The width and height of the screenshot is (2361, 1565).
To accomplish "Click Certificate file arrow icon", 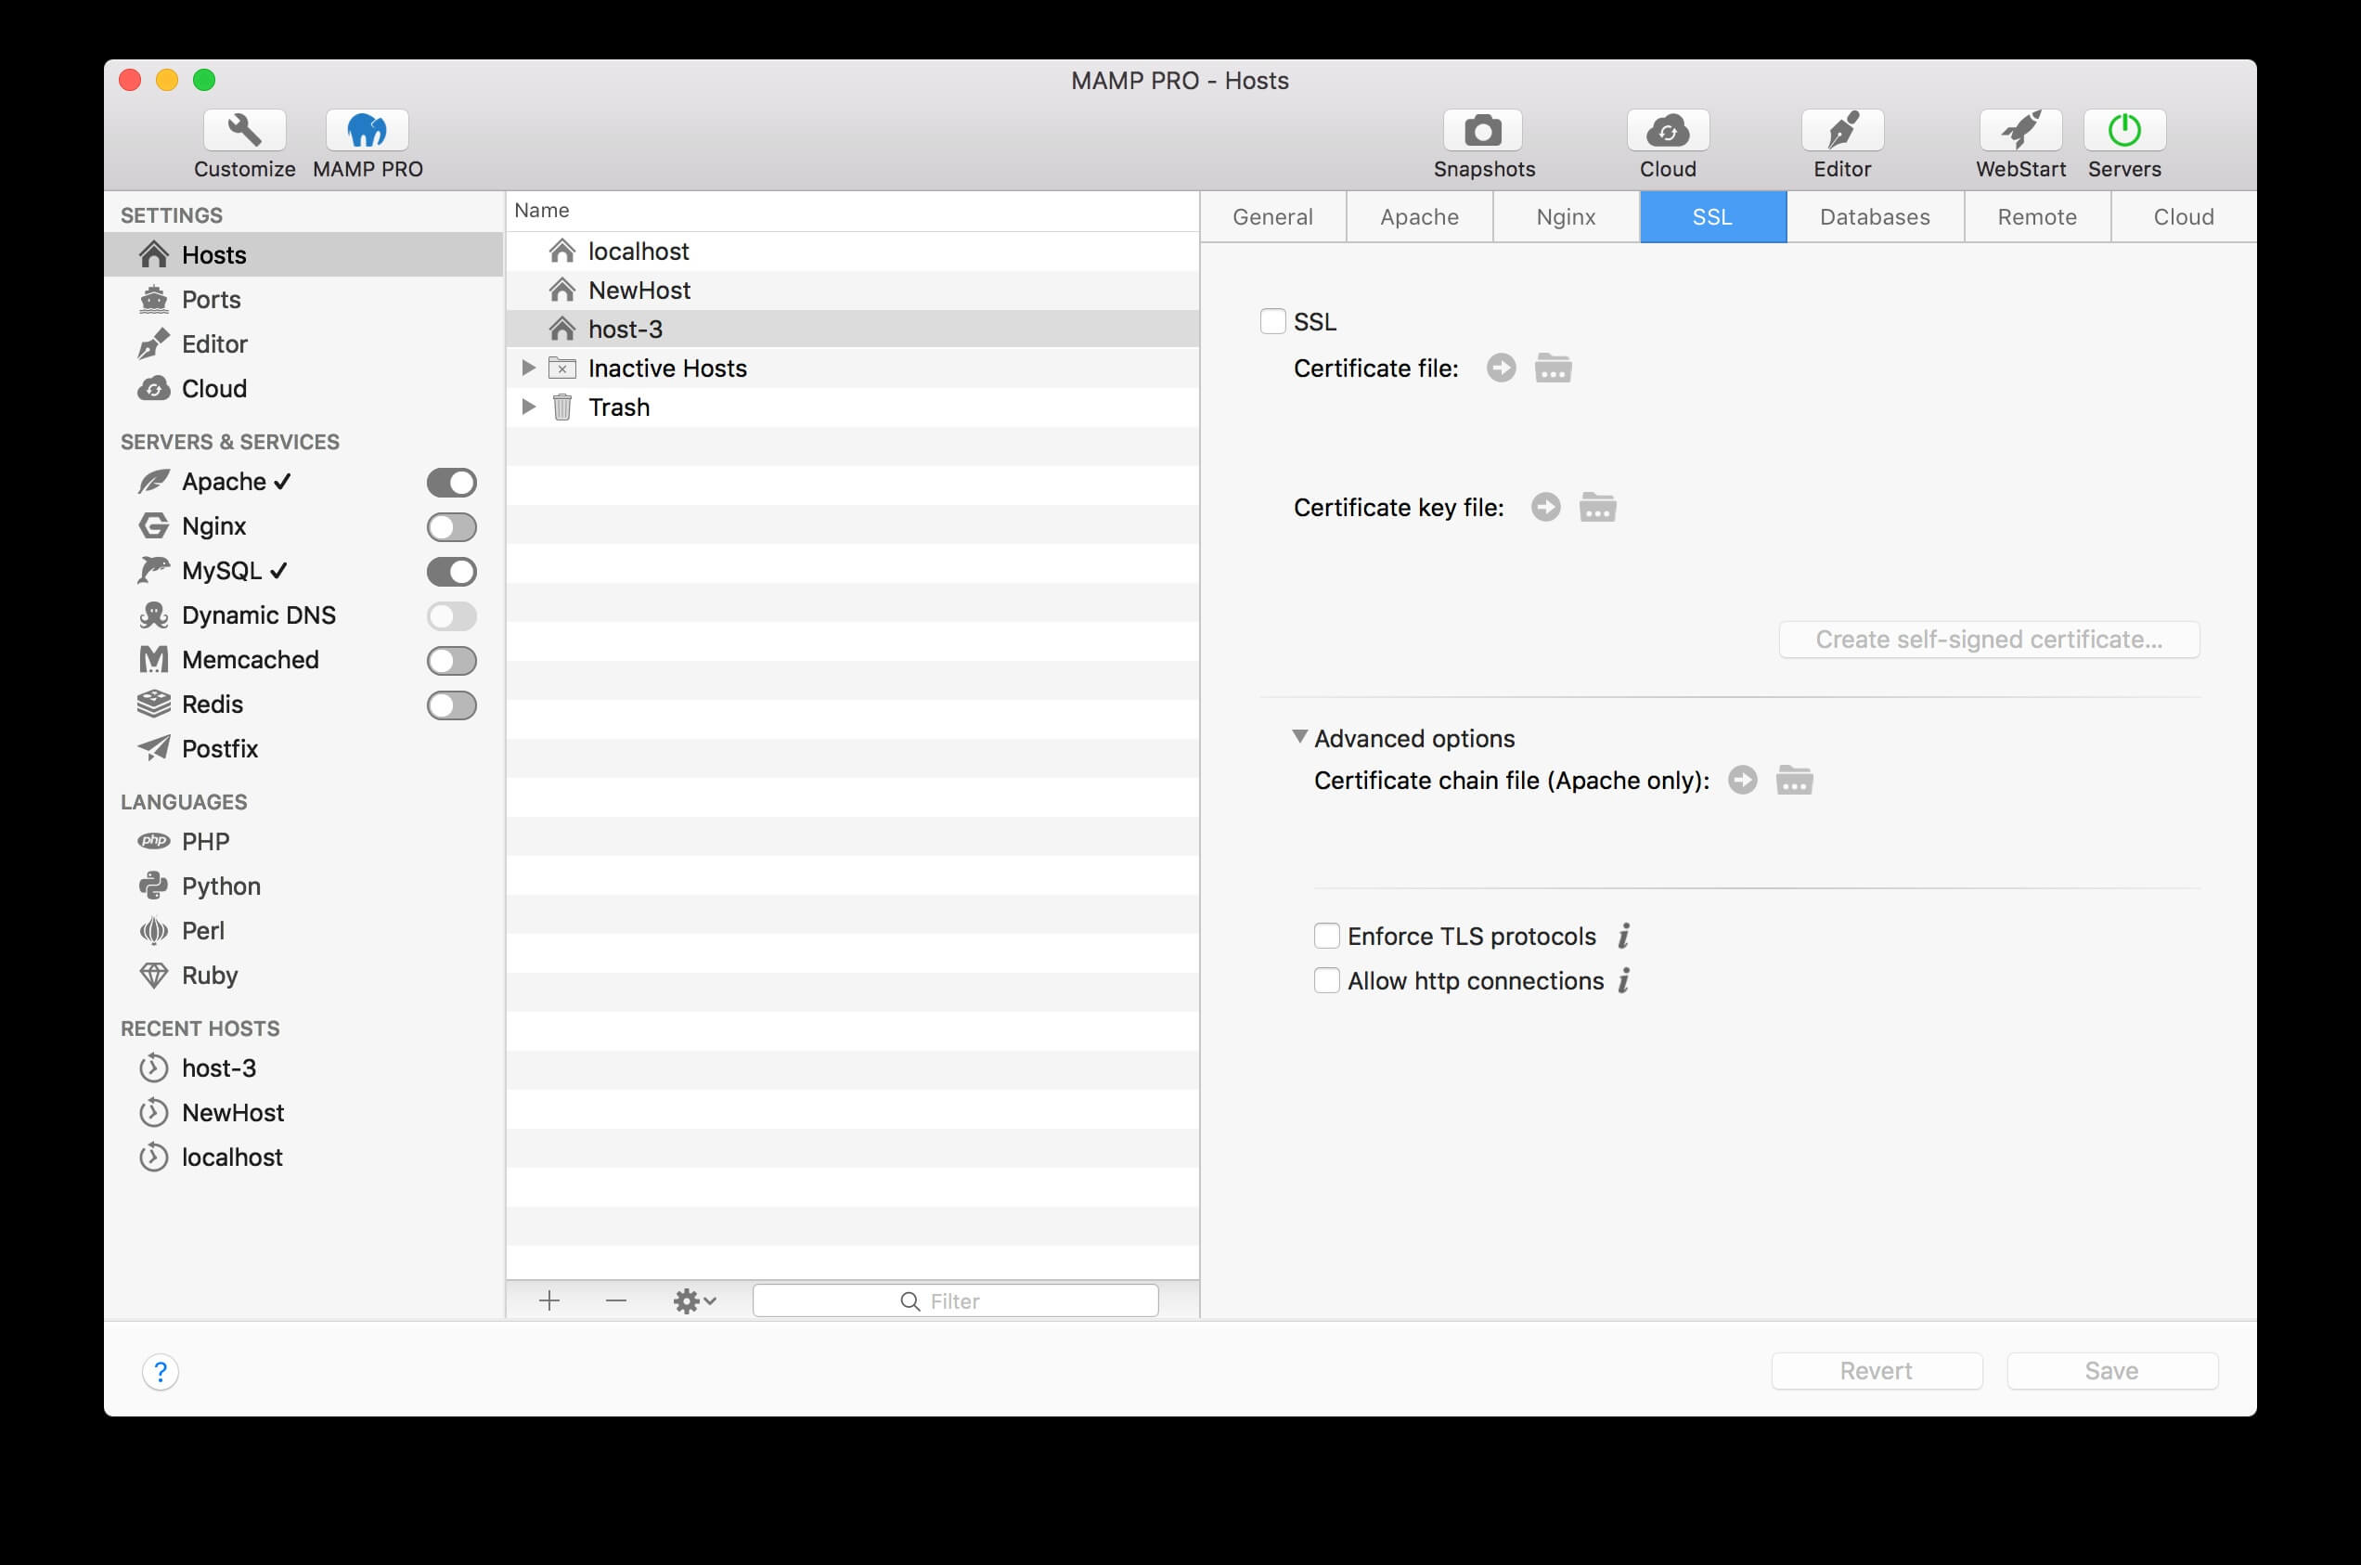I will click(x=1501, y=369).
